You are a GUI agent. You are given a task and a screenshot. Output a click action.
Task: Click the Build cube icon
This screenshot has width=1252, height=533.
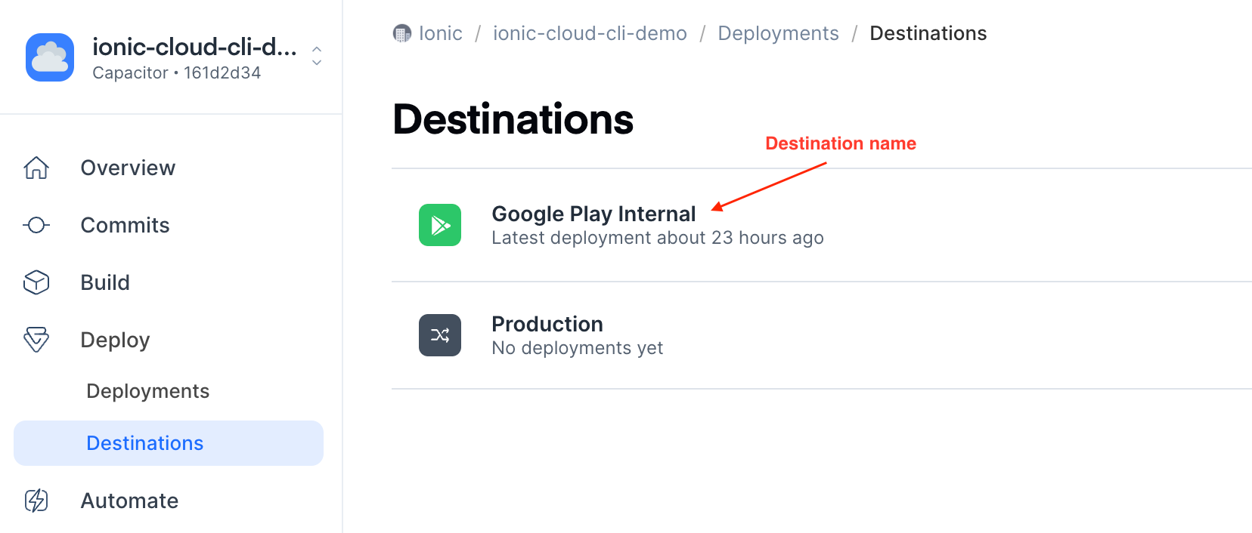pyautogui.click(x=36, y=282)
